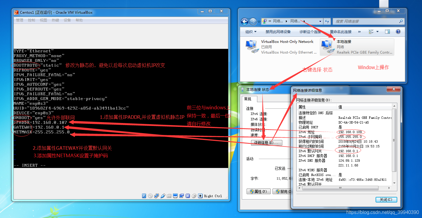The height and width of the screenshot is (218, 422).
Task: Click the Explorer forward arrow button
Action: pyautogui.click(x=253, y=21)
